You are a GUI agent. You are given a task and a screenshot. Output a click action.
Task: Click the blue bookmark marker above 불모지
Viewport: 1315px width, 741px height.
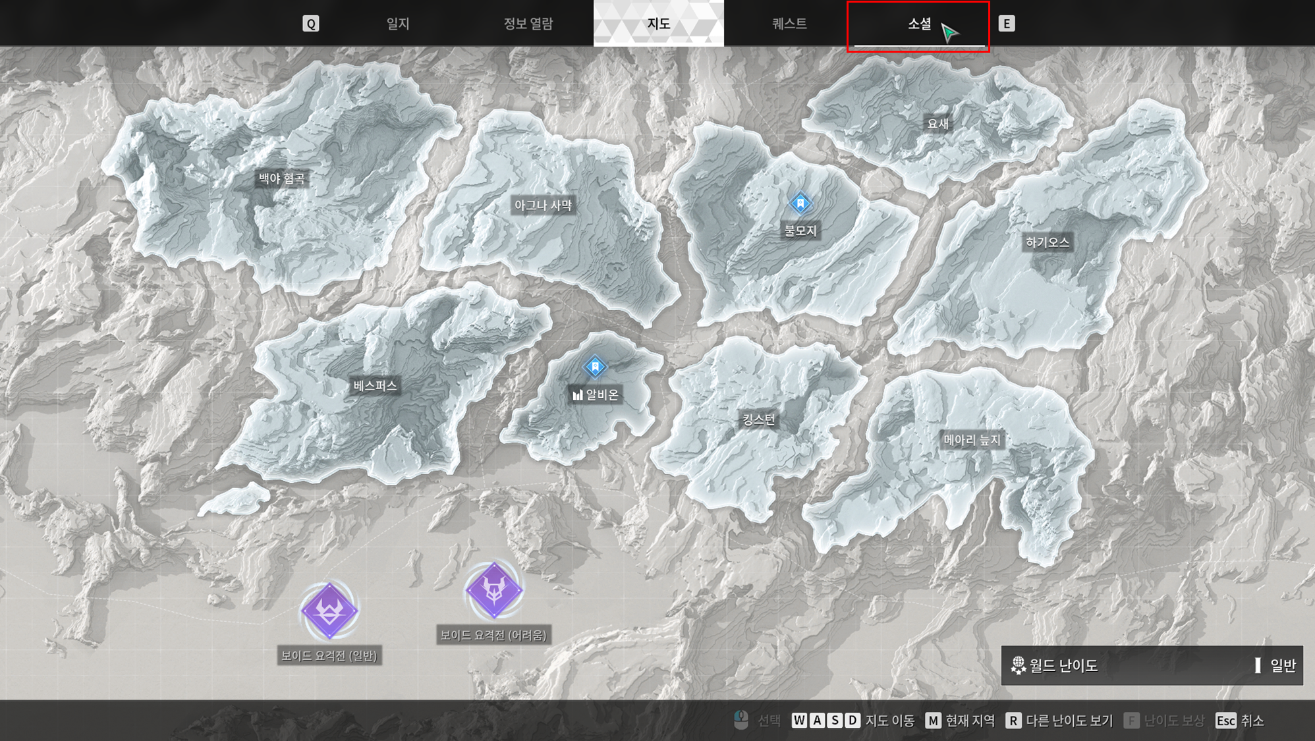click(800, 203)
